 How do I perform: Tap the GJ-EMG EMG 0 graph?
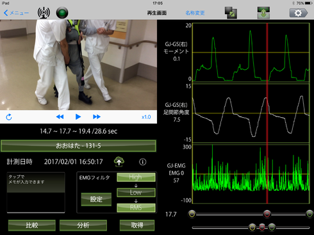tap(251, 174)
